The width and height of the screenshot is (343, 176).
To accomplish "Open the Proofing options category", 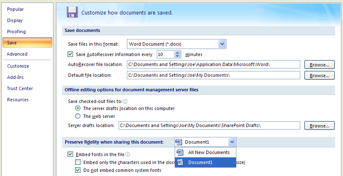I will coord(16,32).
